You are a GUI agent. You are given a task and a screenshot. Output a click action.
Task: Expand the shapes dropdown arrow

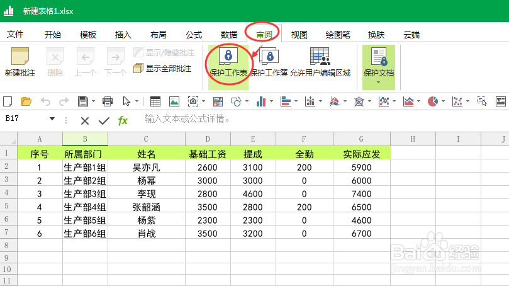[247, 101]
